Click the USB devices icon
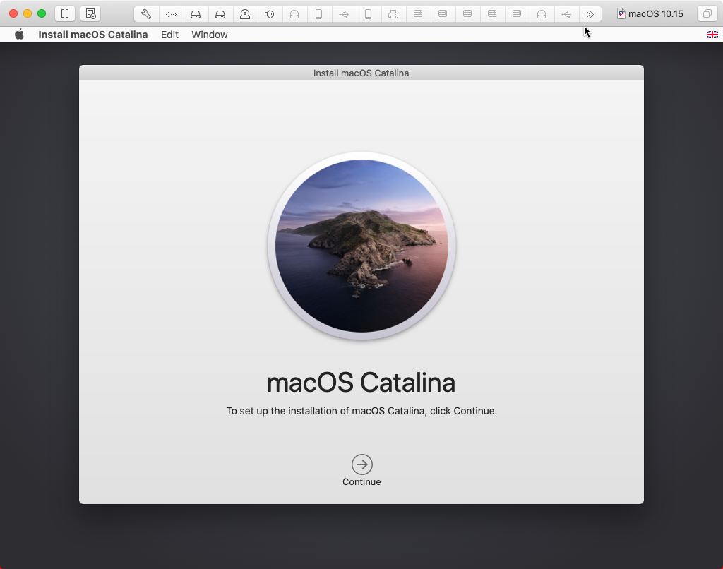The height and width of the screenshot is (569, 723). click(x=344, y=13)
